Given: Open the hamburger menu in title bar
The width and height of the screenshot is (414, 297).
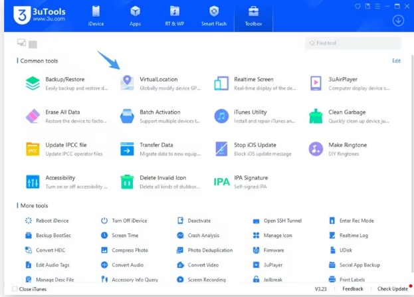Looking at the screenshot, I should (377, 6).
